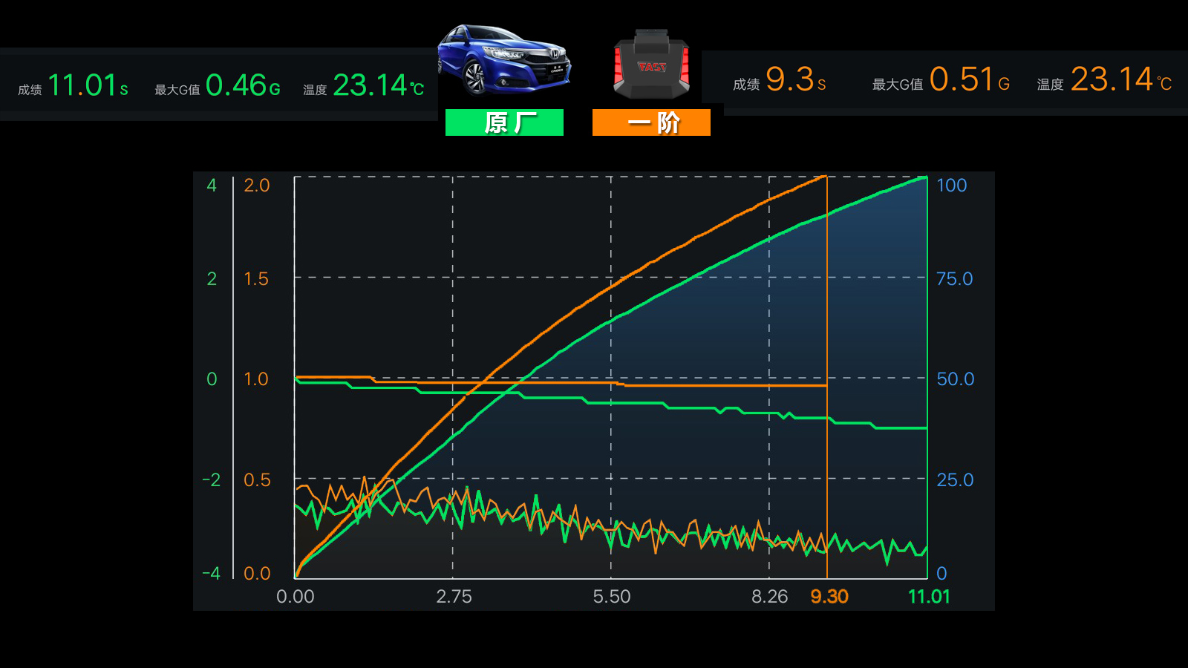Click the 5.50 x-axis label
This screenshot has width=1188, height=668.
(612, 597)
